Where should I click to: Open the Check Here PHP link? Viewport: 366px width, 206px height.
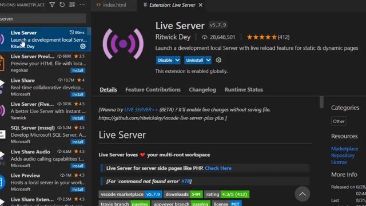[218, 168]
